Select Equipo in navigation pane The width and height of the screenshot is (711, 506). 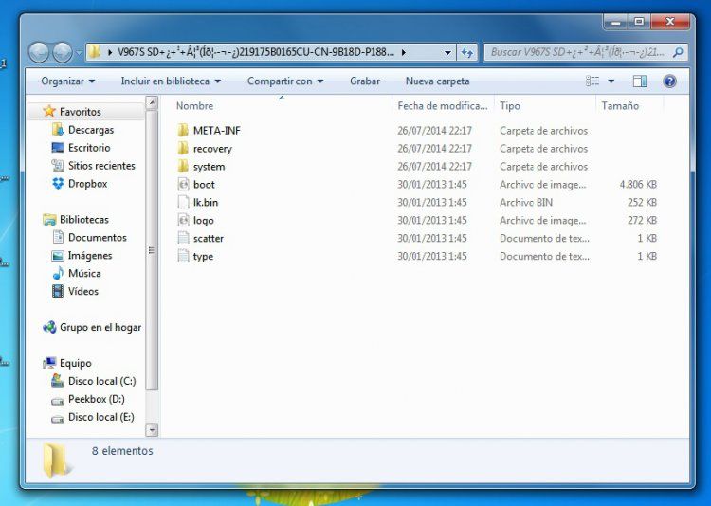[75, 363]
